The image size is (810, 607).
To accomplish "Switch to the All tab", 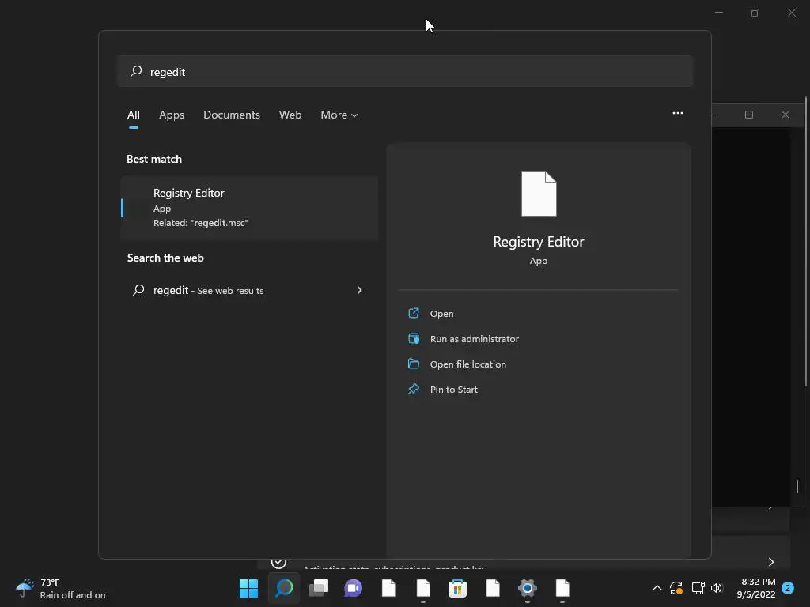I will pos(133,115).
